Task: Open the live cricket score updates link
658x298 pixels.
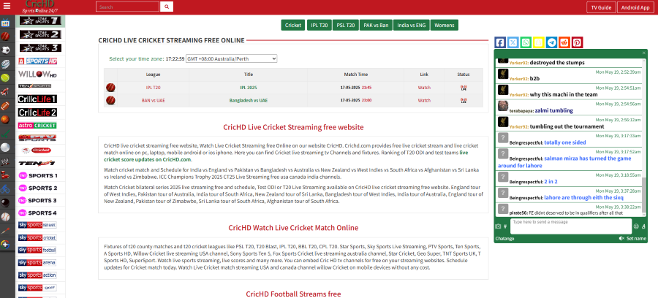Action: [x=286, y=156]
